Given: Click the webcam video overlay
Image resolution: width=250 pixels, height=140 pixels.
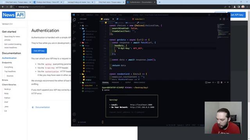Looking at the screenshot, I should tap(223, 117).
